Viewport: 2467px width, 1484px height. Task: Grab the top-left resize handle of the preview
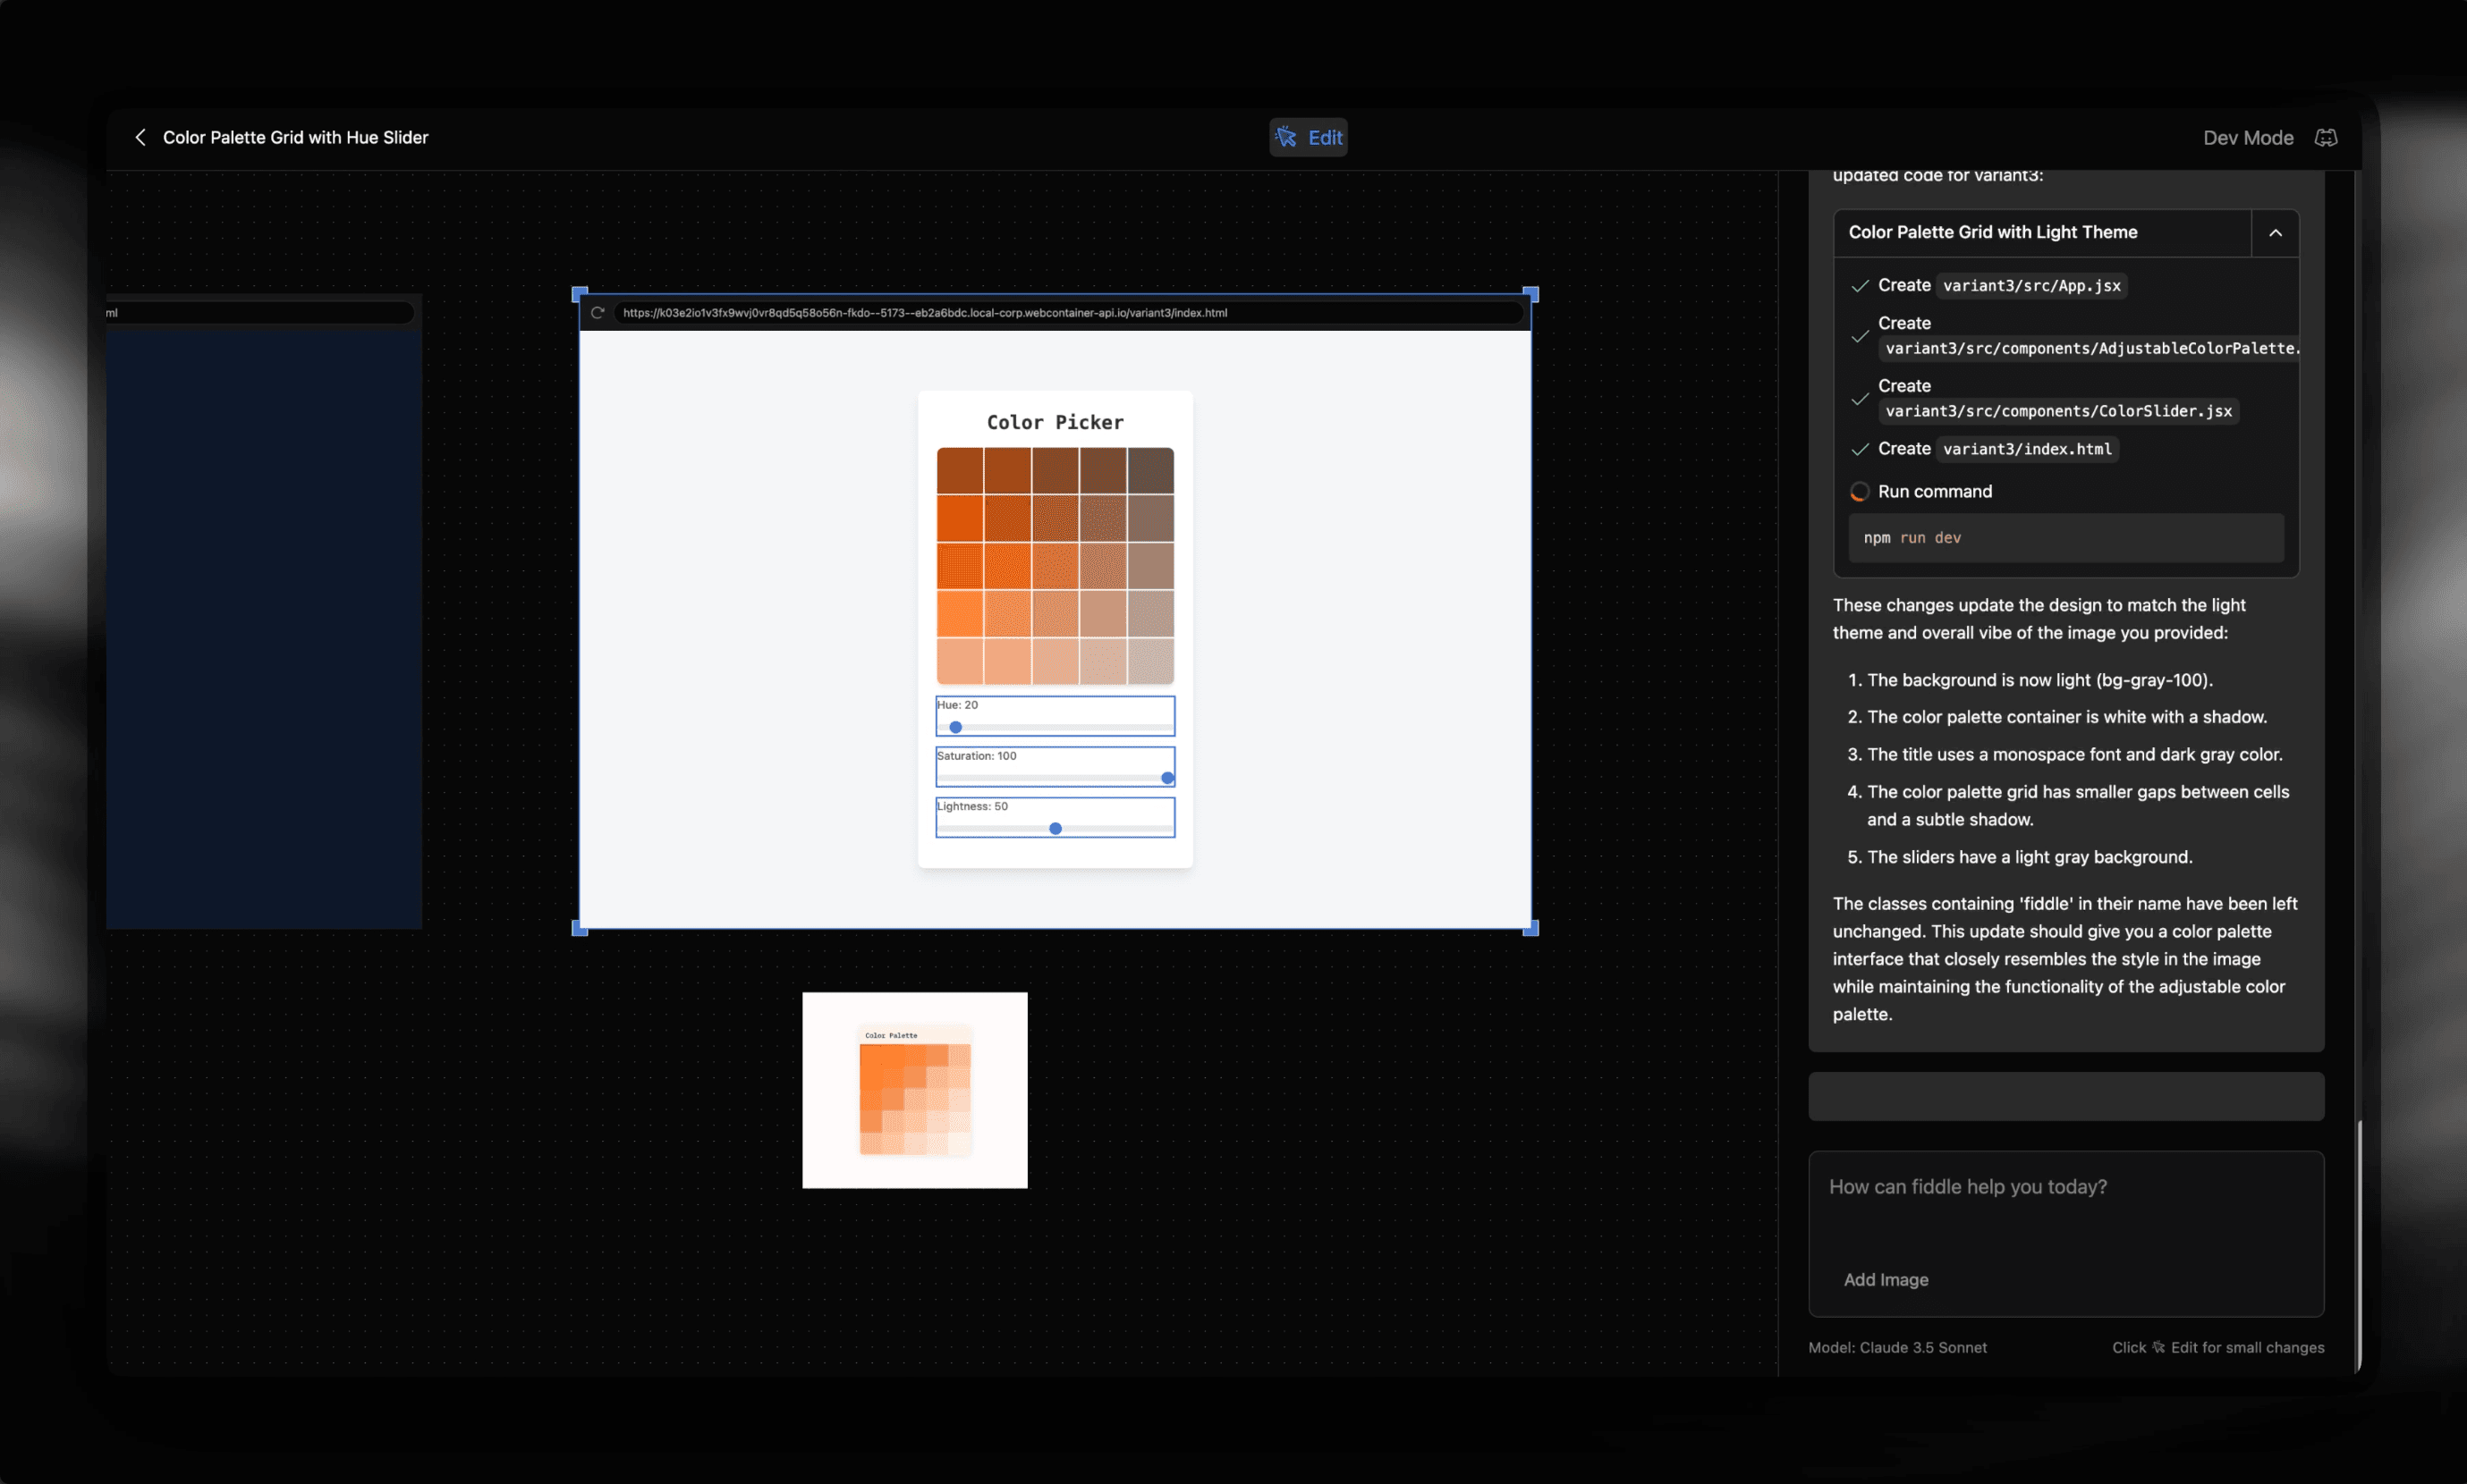point(580,294)
